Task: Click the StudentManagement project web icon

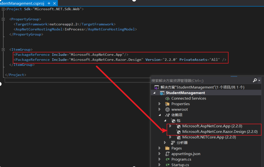Action: click(162, 93)
